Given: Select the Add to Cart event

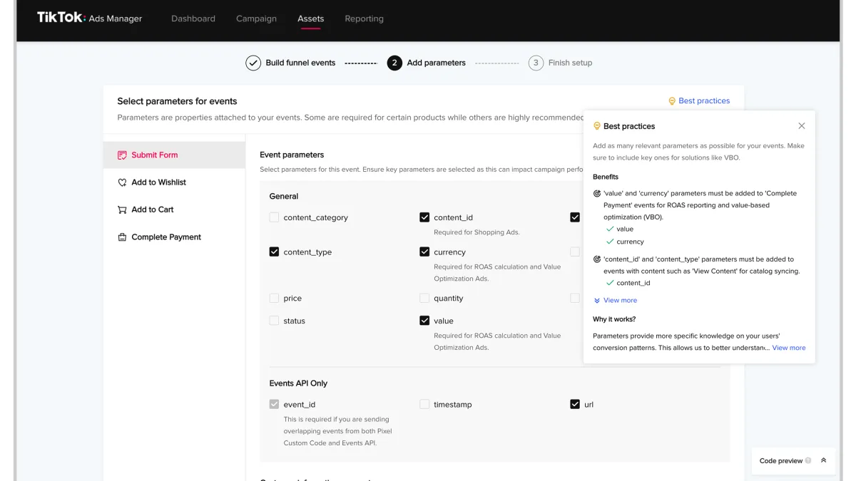Looking at the screenshot, I should click(174, 210).
